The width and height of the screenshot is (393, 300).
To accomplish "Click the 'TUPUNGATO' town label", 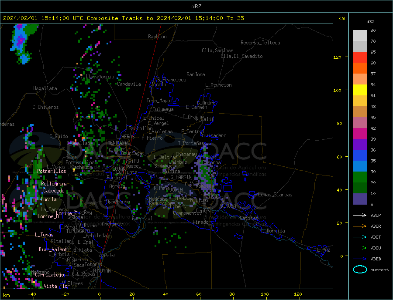I will click(x=78, y=231).
